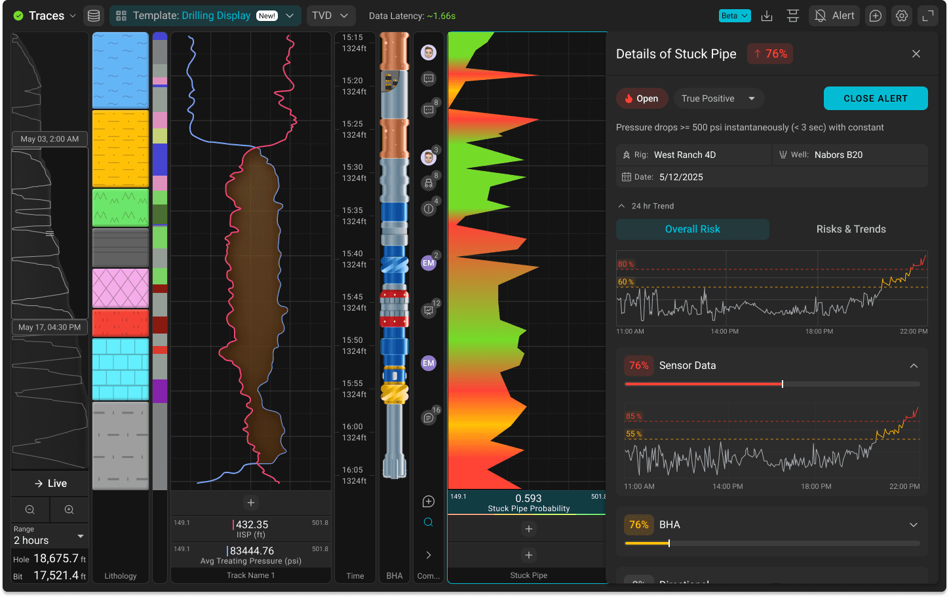Zoom in with the magnifier plus icon
This screenshot has height=597, width=949.
(x=69, y=509)
